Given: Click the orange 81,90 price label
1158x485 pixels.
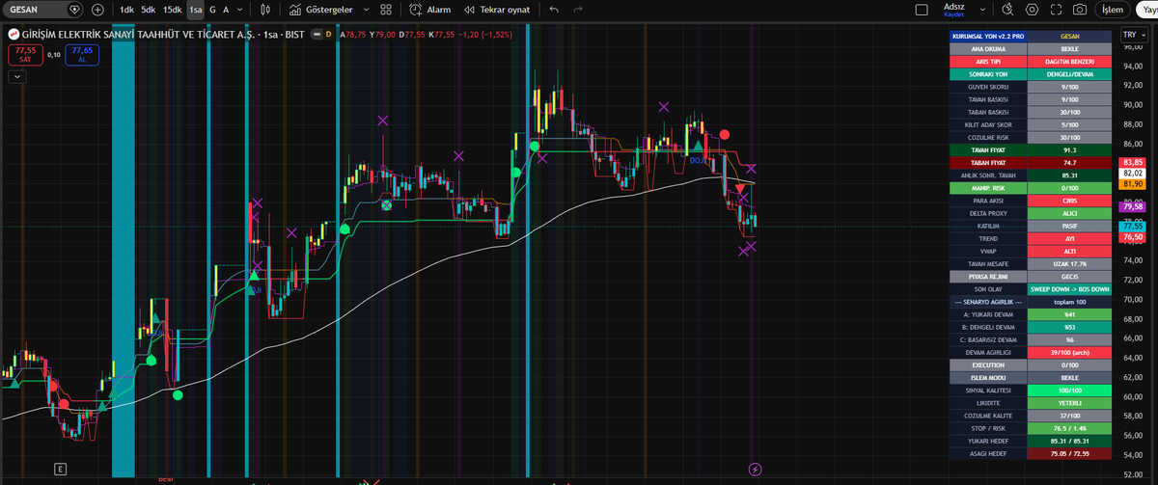Looking at the screenshot, I should coord(1132,184).
